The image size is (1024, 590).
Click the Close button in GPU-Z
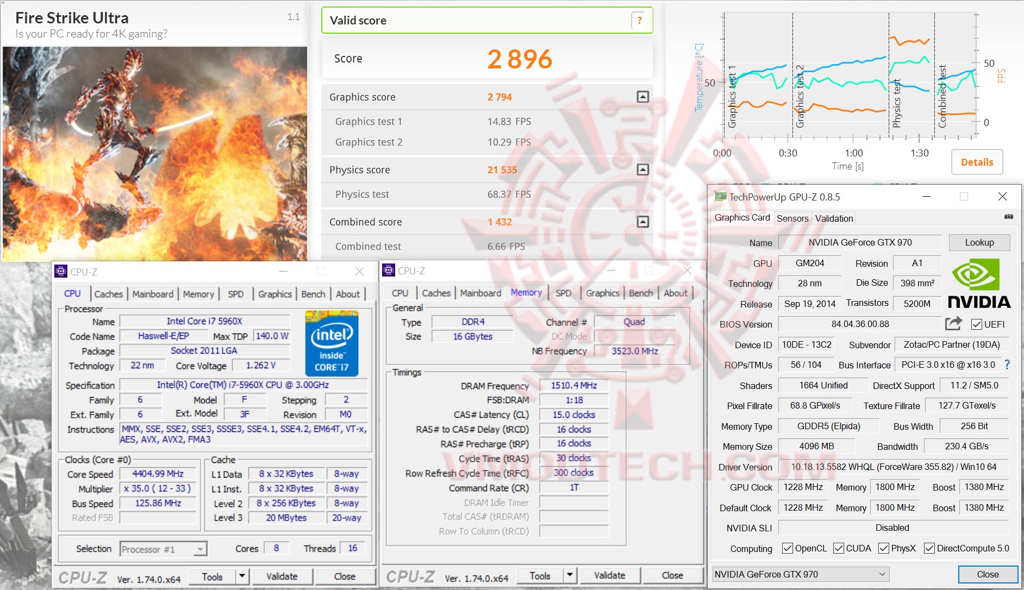click(988, 574)
